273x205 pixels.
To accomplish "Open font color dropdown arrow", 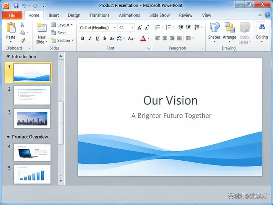I will [148, 38].
